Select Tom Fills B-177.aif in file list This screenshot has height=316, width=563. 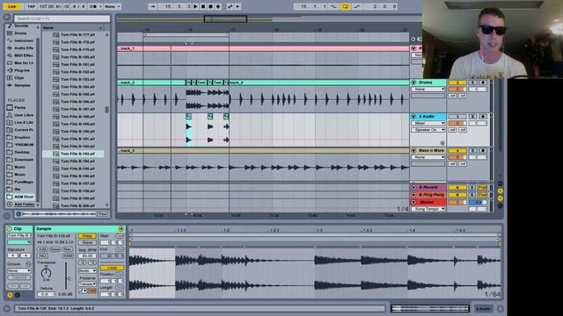(x=74, y=35)
